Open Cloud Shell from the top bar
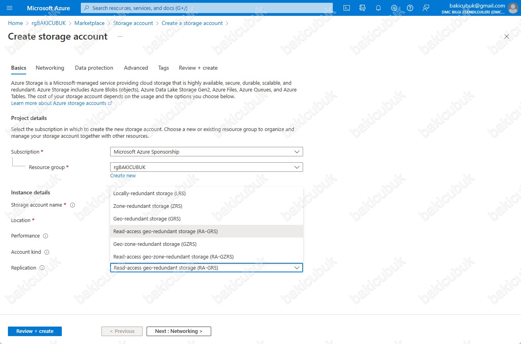Screen dimensions: 521x344 click(347, 8)
